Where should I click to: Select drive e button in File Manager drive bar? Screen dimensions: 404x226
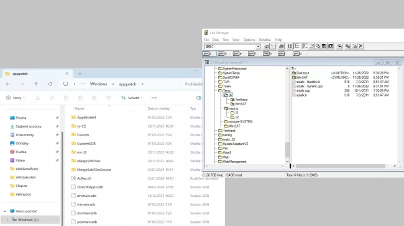click(x=237, y=54)
